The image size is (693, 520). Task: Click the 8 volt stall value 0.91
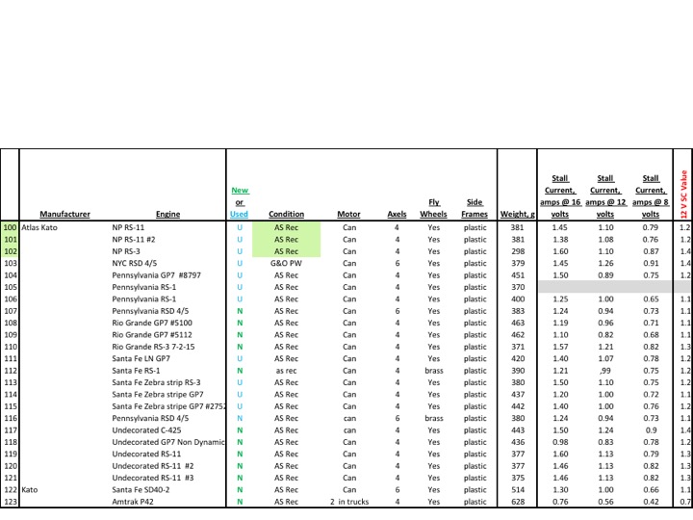(x=651, y=263)
